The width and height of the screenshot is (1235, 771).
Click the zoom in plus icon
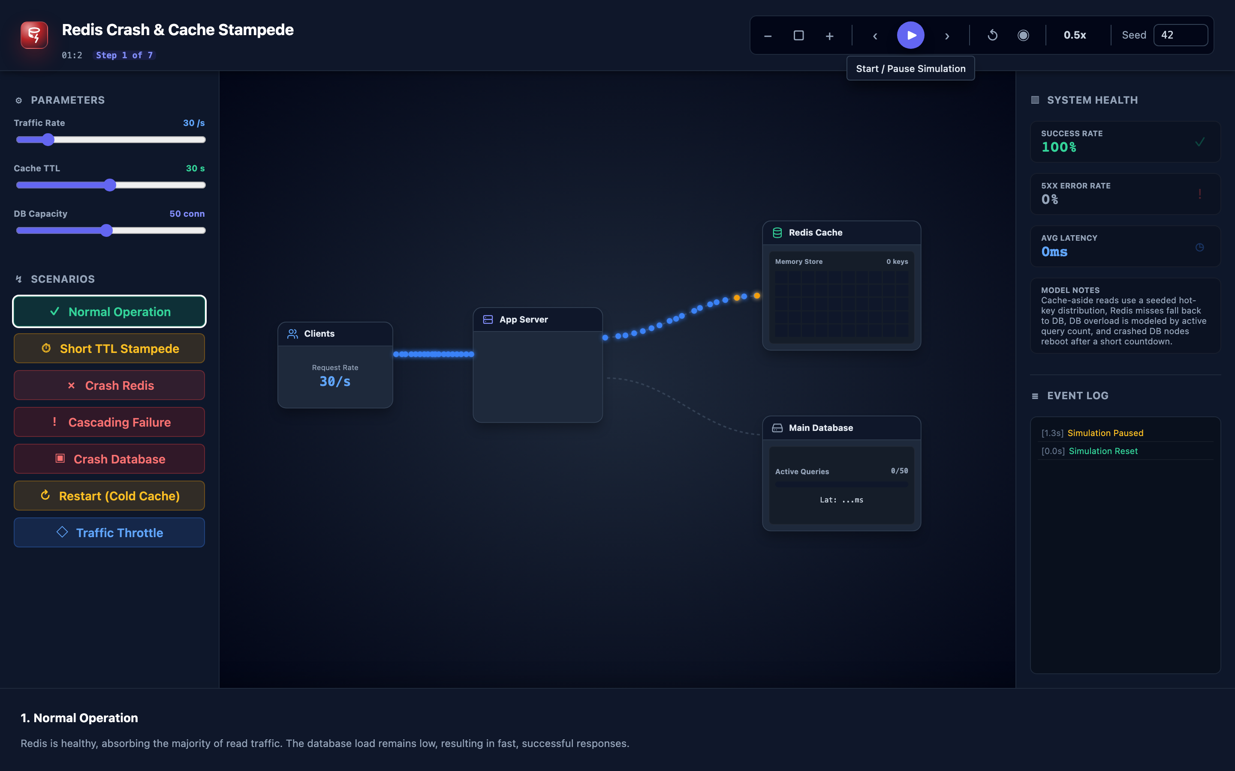coord(829,36)
